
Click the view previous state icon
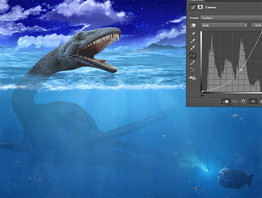[234, 101]
